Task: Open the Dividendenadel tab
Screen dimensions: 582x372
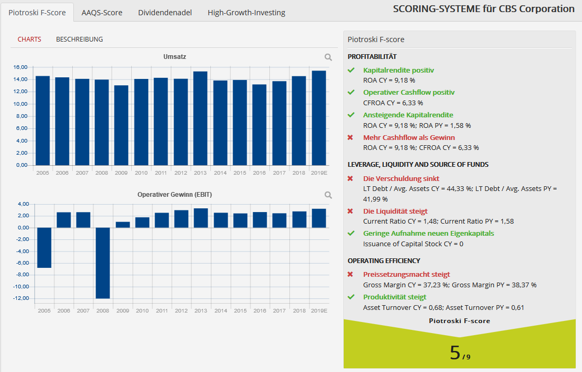Action: (165, 13)
